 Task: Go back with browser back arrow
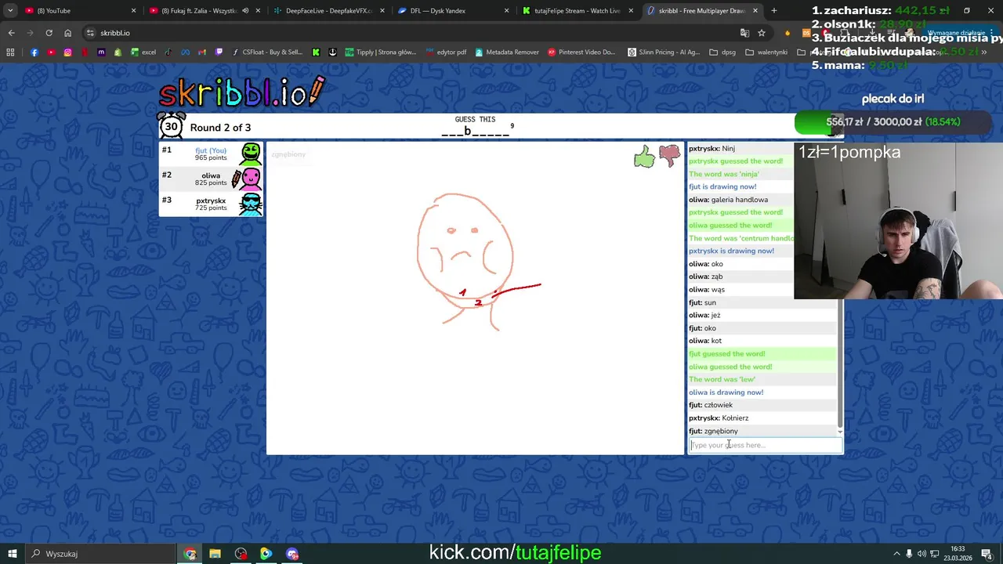coord(11,33)
